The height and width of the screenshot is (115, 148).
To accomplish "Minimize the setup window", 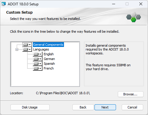I will pos(114,4).
